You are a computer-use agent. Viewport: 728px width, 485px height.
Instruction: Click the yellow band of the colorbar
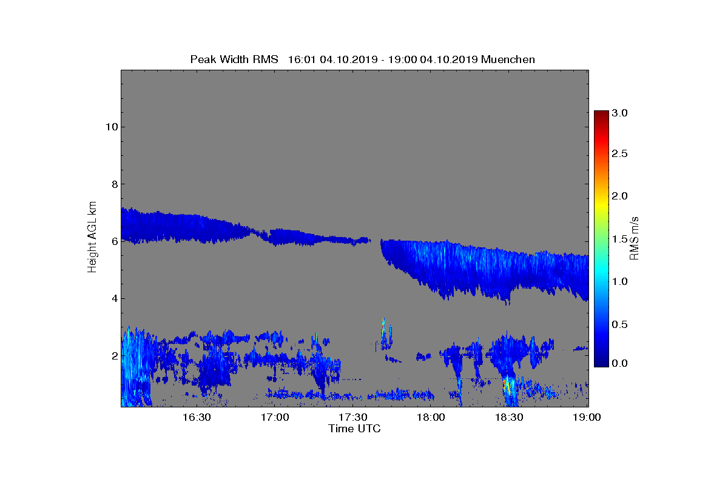[601, 204]
